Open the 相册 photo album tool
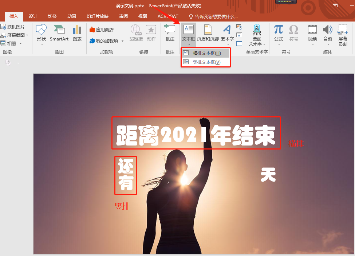This screenshot has width=355, height=256. coord(9,43)
